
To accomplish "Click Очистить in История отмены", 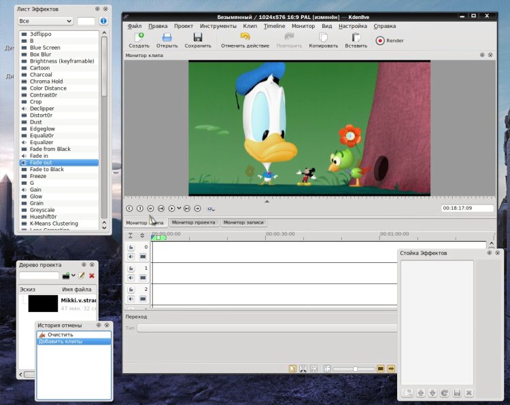I will point(74,334).
